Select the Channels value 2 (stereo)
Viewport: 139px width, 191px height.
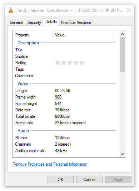[x=63, y=144]
